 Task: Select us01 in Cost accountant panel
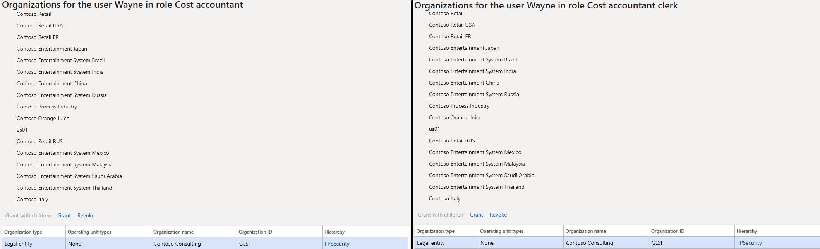tap(22, 130)
